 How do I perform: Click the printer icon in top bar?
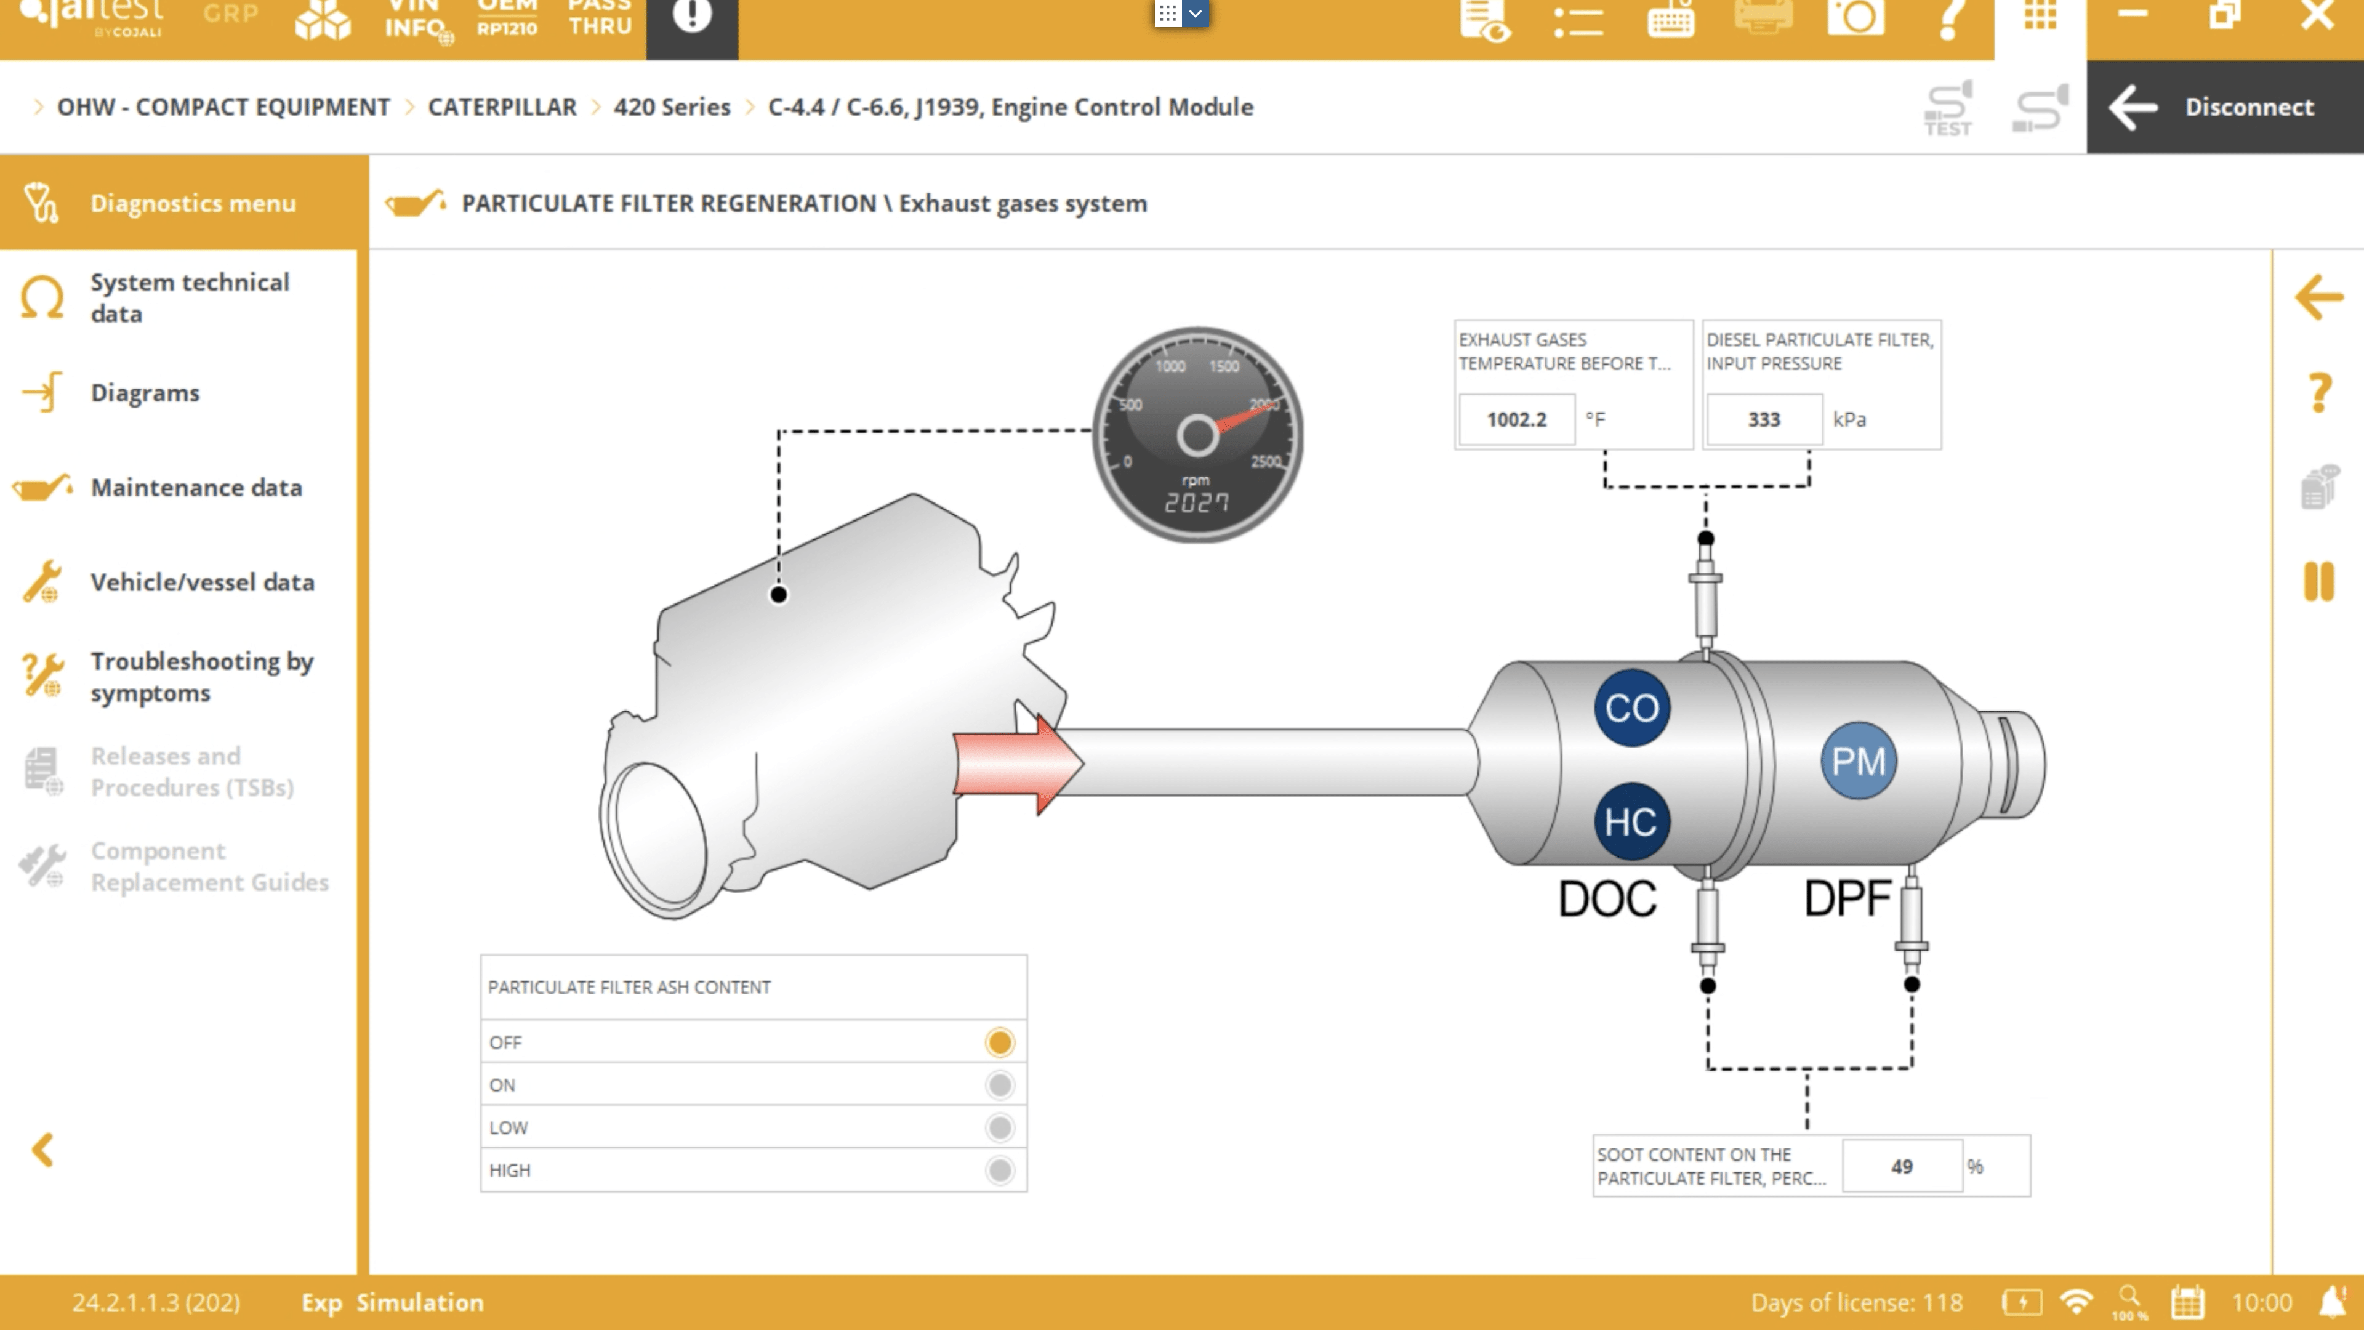point(1763,17)
